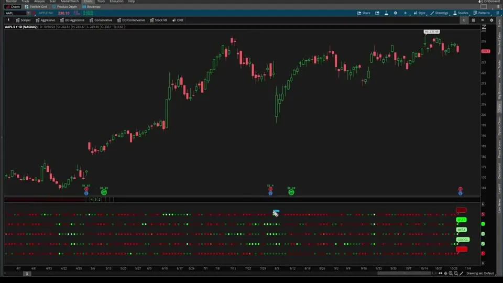Image resolution: width=503 pixels, height=283 pixels.
Task: Open list menu icon in blue header
Action: pyautogui.click(x=498, y=13)
